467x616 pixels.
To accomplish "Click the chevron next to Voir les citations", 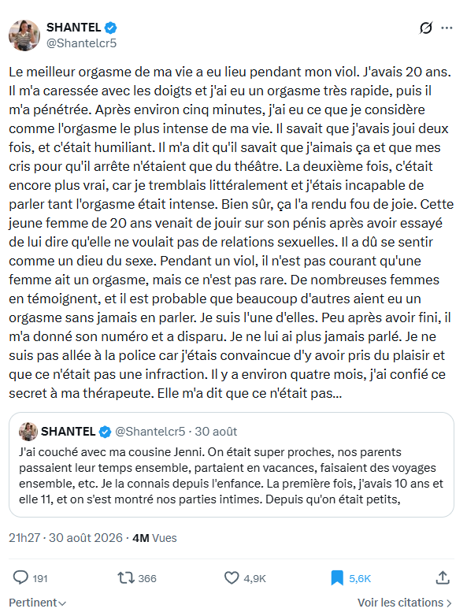I will (449, 603).
